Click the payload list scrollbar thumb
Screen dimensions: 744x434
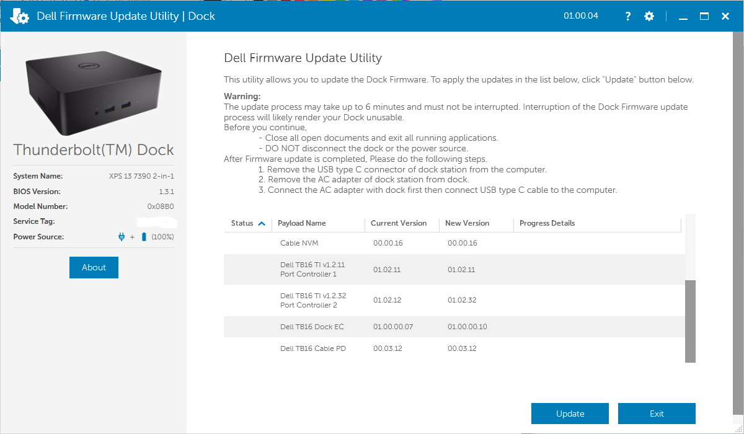click(690, 321)
